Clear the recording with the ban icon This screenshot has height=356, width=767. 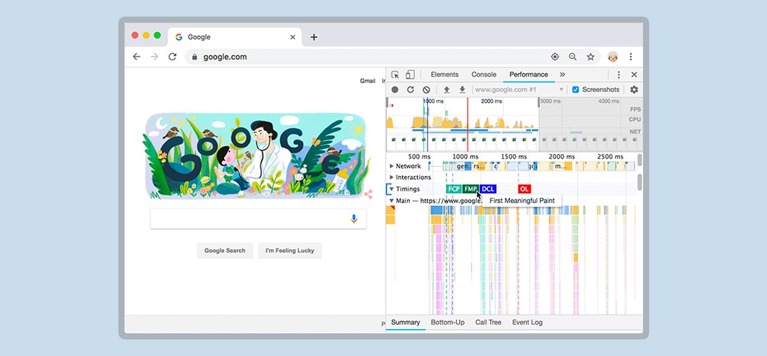point(426,90)
